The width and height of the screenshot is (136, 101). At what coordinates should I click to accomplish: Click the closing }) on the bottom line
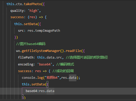(x=24, y=98)
